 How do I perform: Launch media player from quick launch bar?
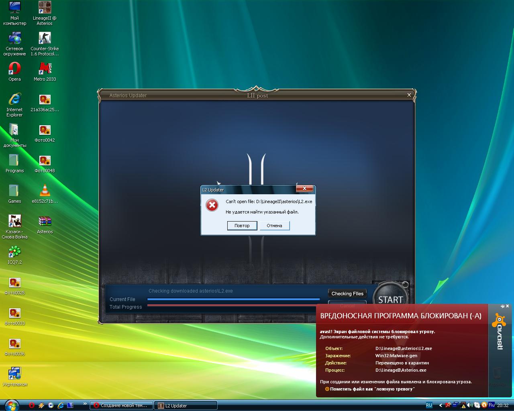point(51,405)
